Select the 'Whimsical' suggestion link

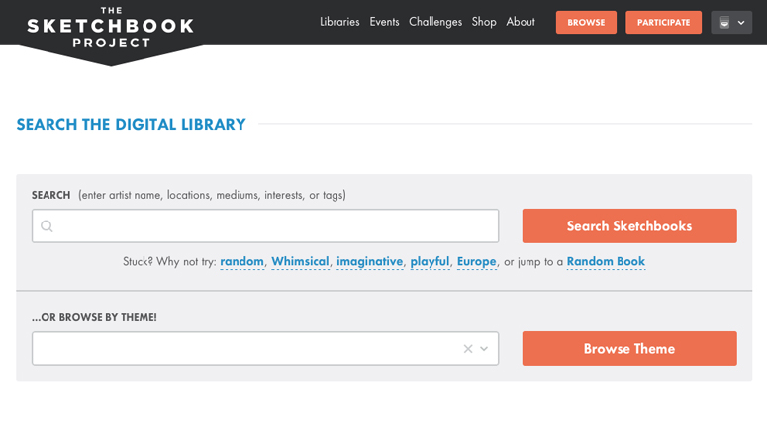300,261
